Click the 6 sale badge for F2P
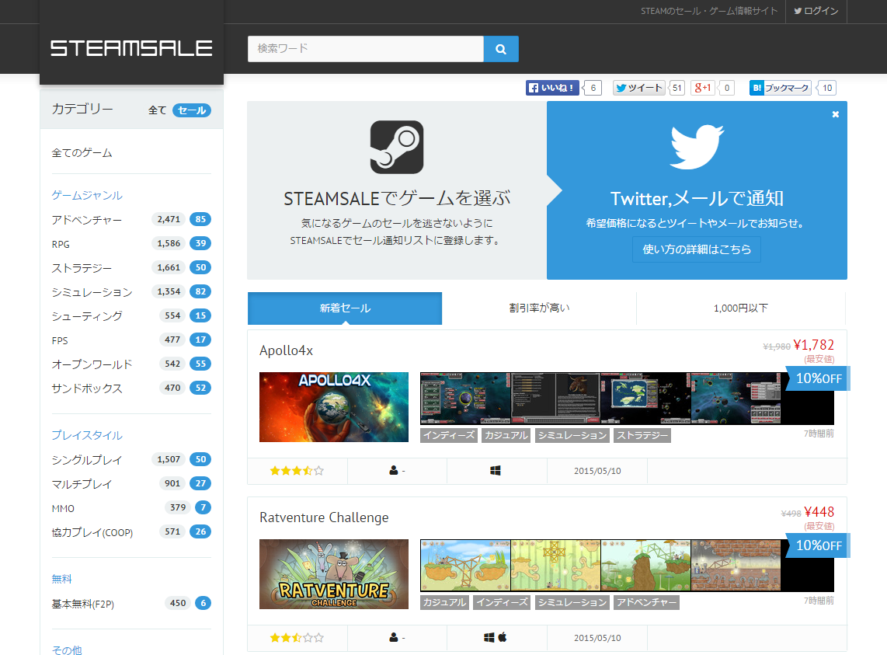Image resolution: width=887 pixels, height=655 pixels. pyautogui.click(x=203, y=603)
